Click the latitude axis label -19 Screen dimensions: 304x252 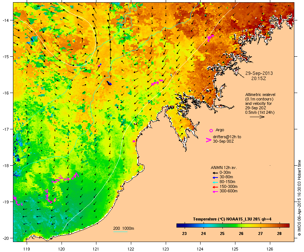pyautogui.click(x=5, y=202)
